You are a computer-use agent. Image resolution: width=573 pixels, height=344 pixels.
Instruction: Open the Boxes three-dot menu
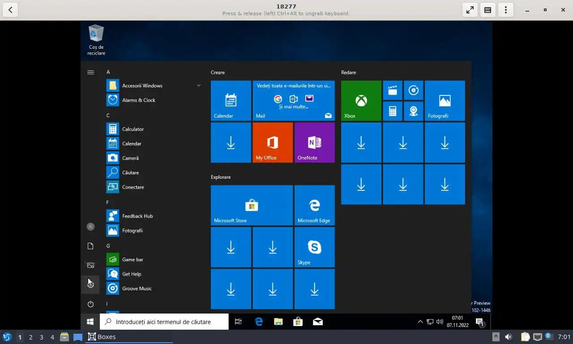[x=506, y=10]
